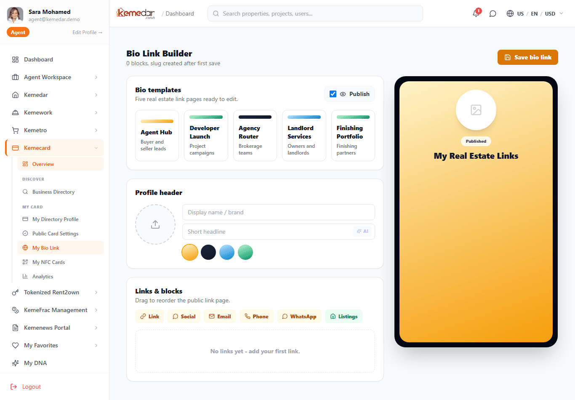The height and width of the screenshot is (400, 575).
Task: Click the Business Directory search icon
Action: click(25, 192)
